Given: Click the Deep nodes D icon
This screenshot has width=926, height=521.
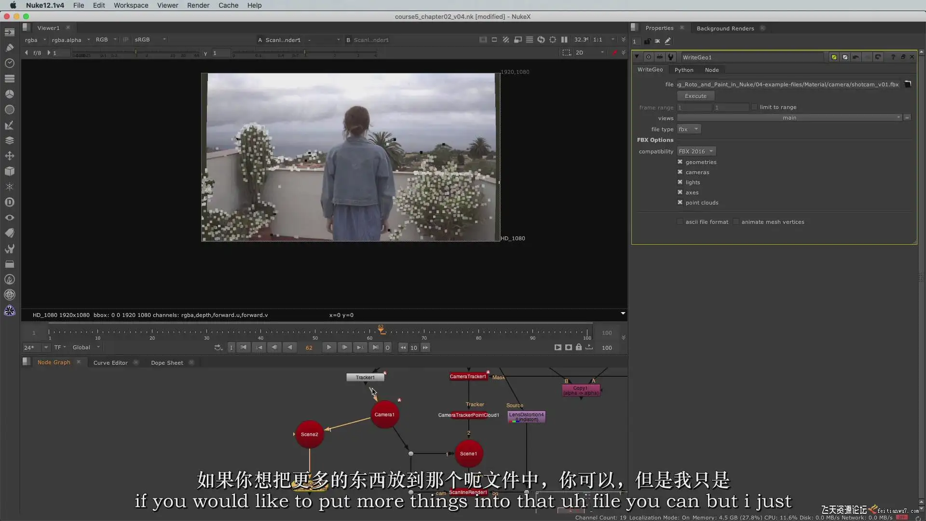Looking at the screenshot, I should 9,202.
